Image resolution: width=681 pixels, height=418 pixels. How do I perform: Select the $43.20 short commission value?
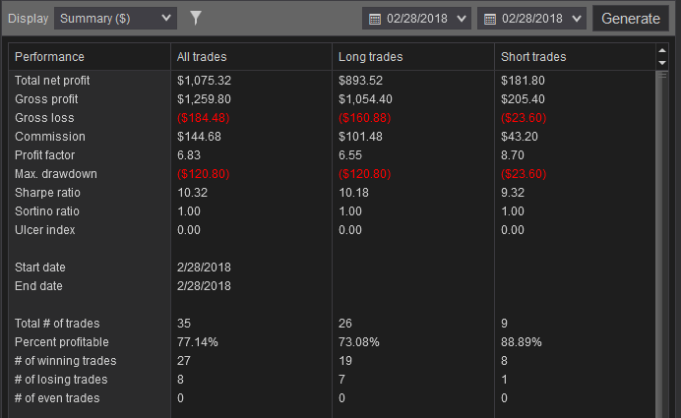click(520, 137)
